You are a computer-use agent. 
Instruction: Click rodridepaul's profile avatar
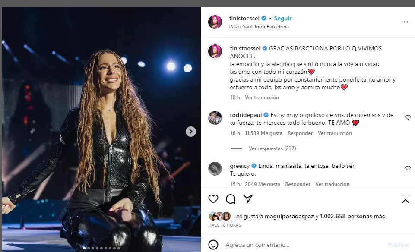pos(215,118)
